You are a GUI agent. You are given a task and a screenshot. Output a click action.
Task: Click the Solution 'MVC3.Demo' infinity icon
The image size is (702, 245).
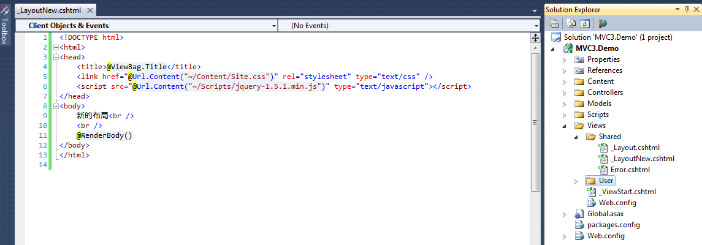pos(556,37)
